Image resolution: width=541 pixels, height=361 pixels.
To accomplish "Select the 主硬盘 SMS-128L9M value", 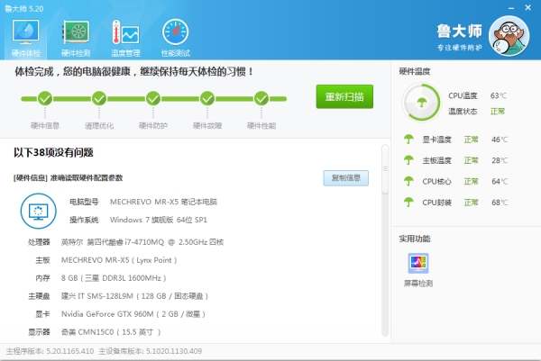I will (x=134, y=296).
